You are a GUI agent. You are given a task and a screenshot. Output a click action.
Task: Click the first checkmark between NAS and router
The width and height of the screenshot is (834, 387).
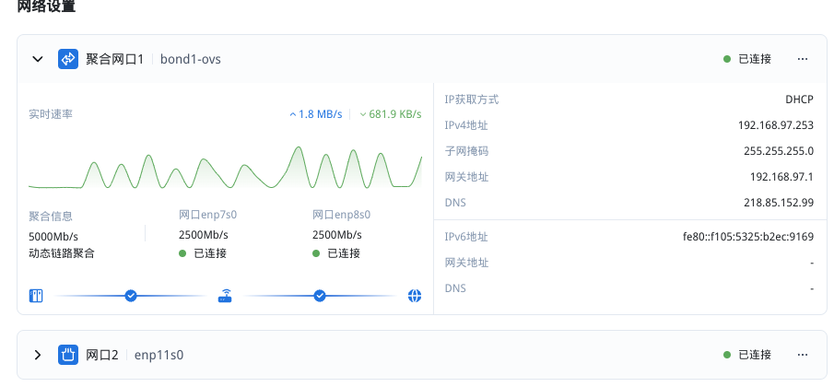pos(131,296)
